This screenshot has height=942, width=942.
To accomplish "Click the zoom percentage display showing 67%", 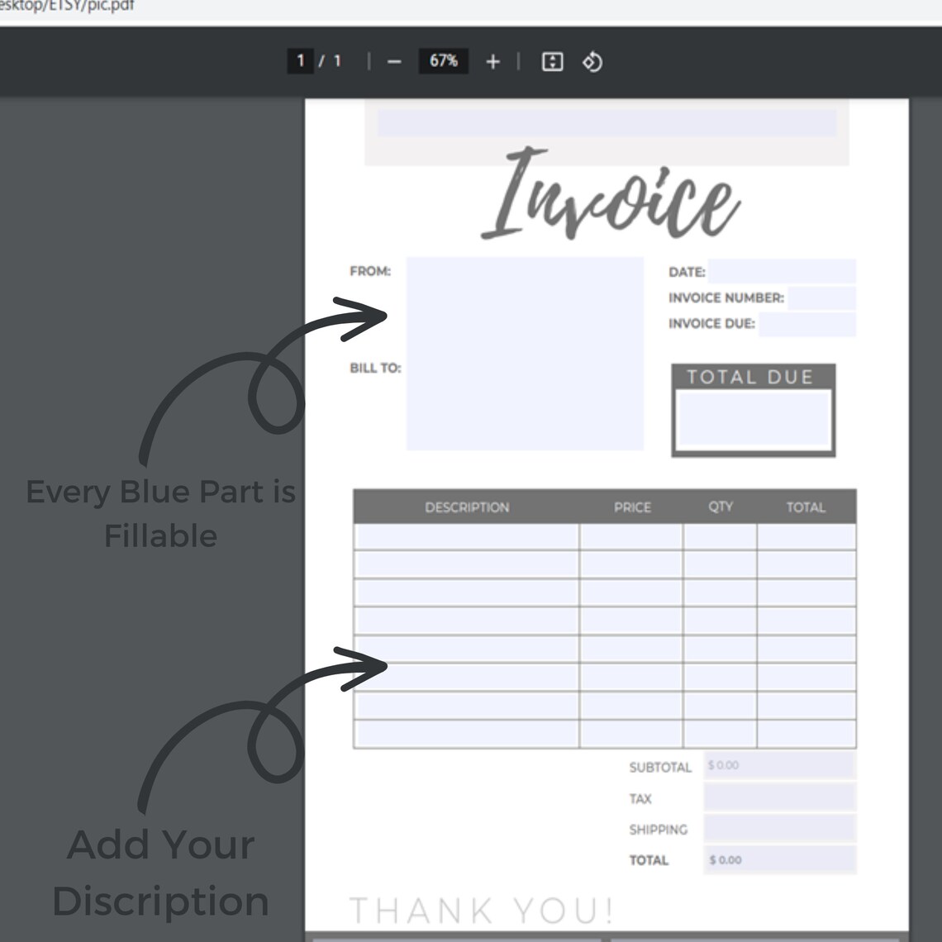I will point(444,60).
